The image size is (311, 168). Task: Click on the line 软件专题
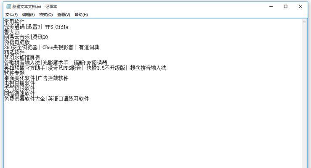pyautogui.click(x=14, y=73)
